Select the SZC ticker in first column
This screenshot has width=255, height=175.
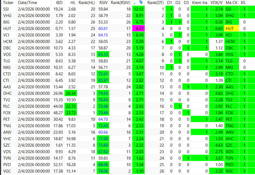pos(7,145)
